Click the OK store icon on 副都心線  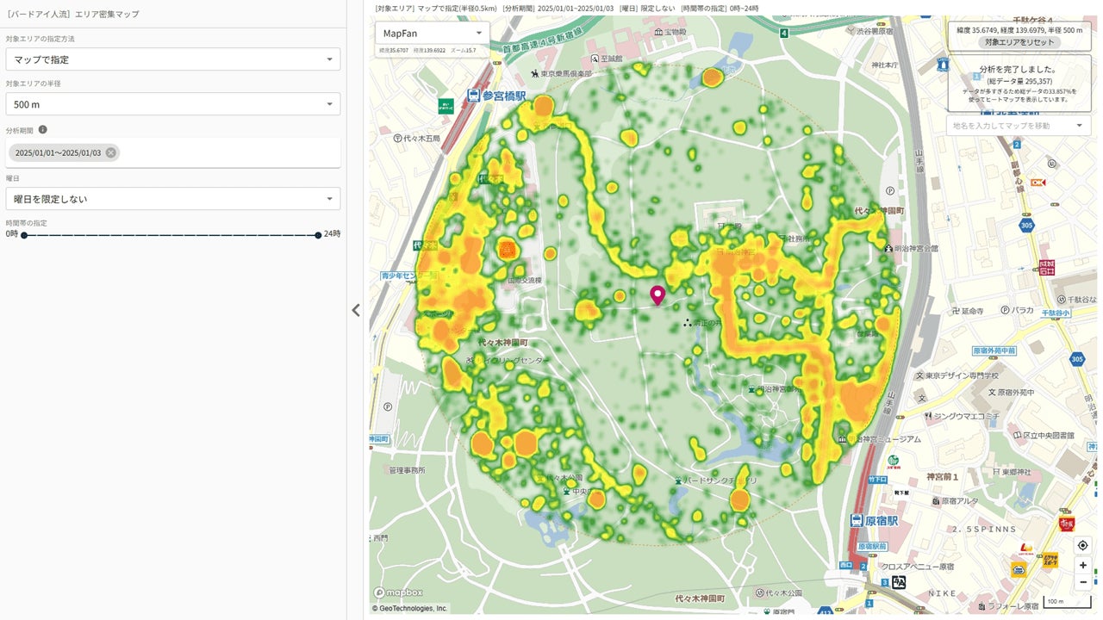click(x=1038, y=183)
